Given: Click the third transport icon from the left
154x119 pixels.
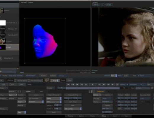Looking at the screenshot, I should [77, 84].
